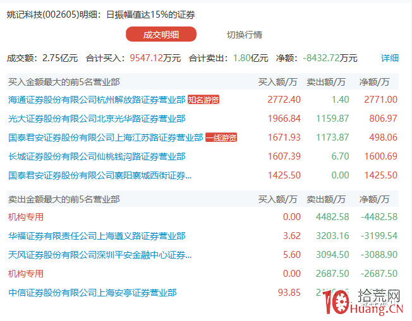Click sell amount 1159.87

coord(332,119)
